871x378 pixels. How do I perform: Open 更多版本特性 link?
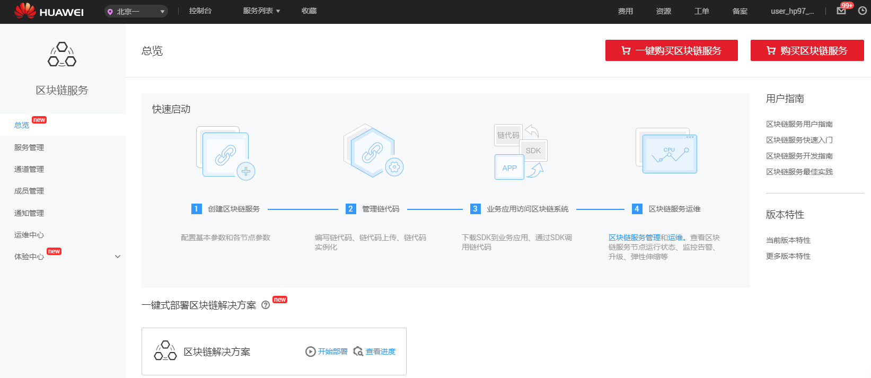point(788,256)
